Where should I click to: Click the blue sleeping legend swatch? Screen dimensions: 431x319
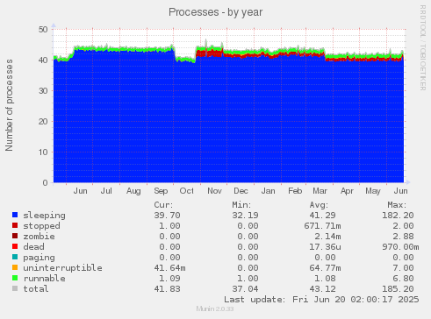click(15, 215)
